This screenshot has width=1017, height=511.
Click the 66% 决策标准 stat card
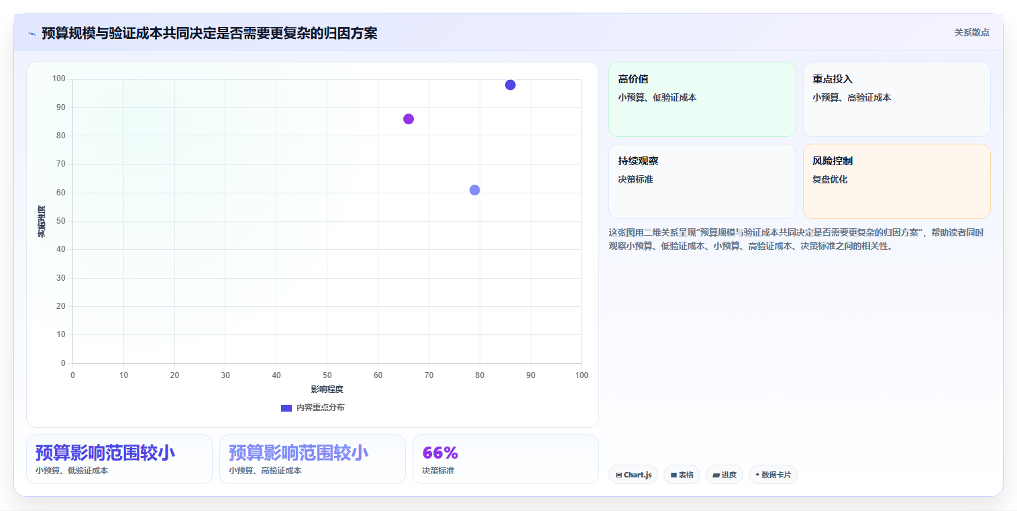[x=505, y=459]
